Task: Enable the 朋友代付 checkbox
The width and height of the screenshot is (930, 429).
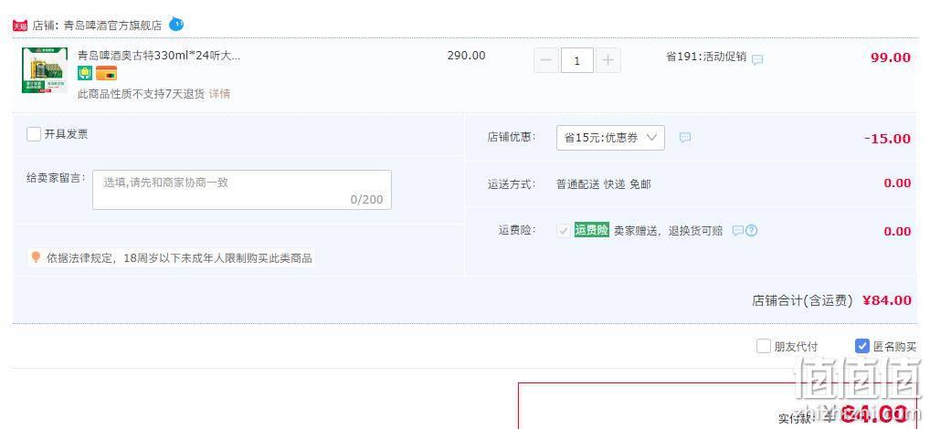Action: 764,346
